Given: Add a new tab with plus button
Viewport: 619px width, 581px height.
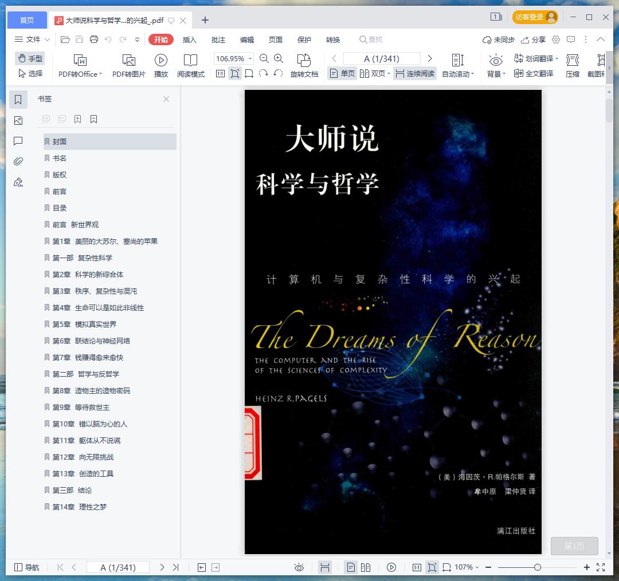Looking at the screenshot, I should coord(205,20).
